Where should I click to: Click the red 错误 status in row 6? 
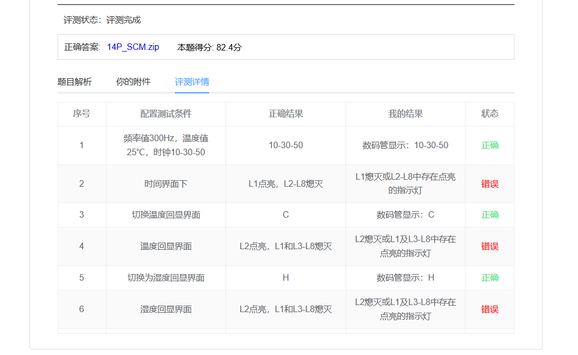[489, 309]
